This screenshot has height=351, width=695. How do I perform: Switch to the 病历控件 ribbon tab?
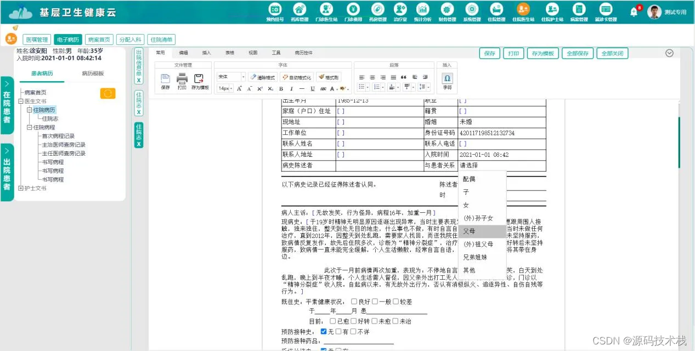303,53
